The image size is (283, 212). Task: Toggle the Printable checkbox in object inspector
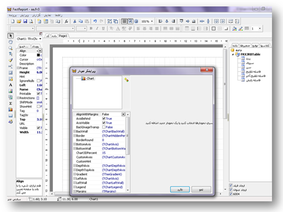[38, 94]
